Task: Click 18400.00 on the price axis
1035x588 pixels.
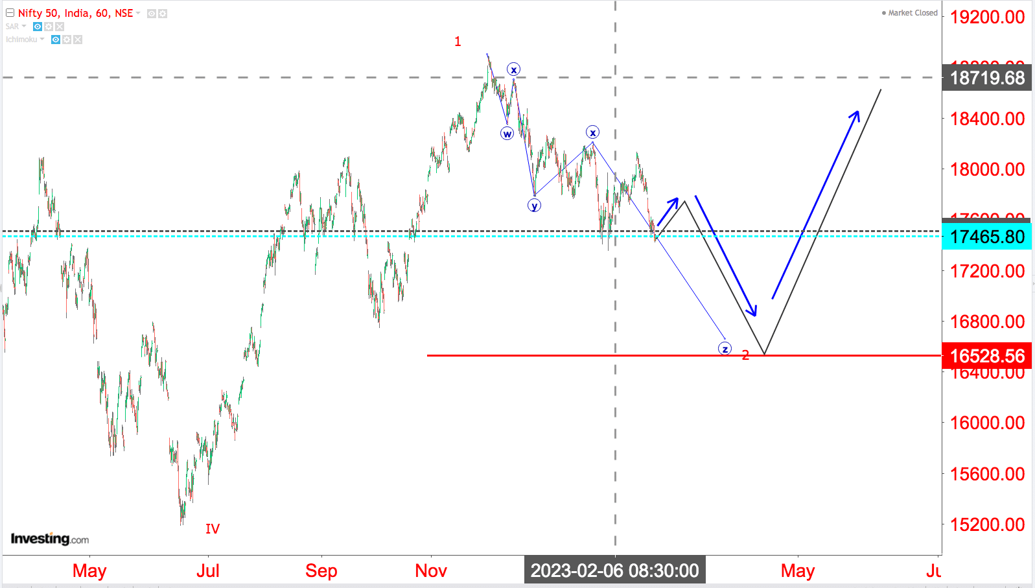Action: 987,119
